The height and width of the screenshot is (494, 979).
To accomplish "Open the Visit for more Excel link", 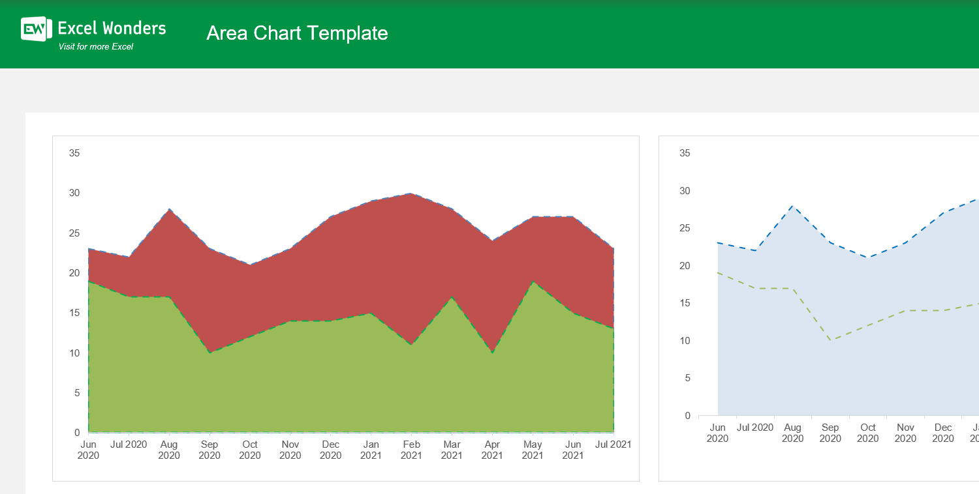I will [95, 47].
